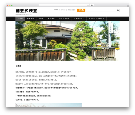This screenshot has height=115, width=135.
Task: Open a new tab with plus button
Action: pyautogui.click(x=128, y=6)
